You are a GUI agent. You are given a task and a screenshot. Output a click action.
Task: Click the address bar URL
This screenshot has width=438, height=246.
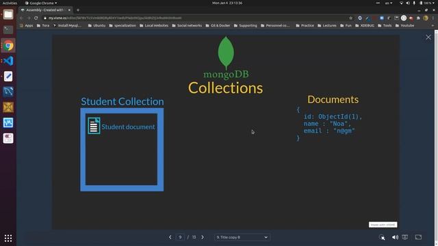[115, 18]
